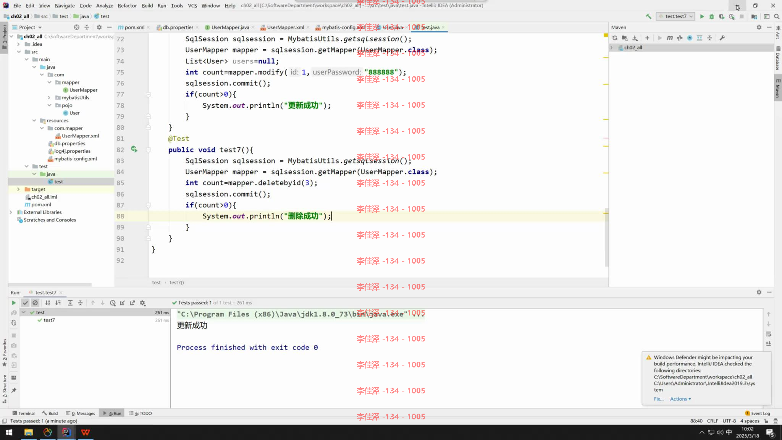Reimport all Maven projects
This screenshot has height=440, width=782.
click(615, 38)
